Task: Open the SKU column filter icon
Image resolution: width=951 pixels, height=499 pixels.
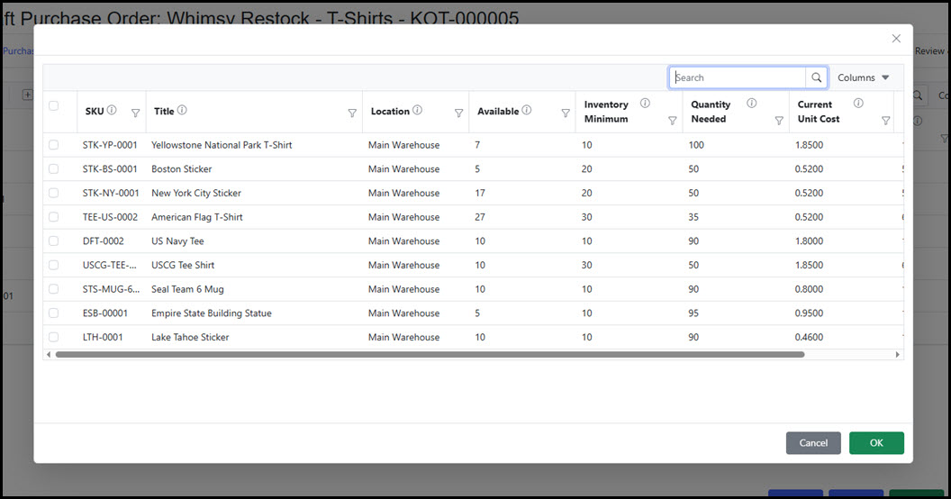Action: [x=135, y=113]
